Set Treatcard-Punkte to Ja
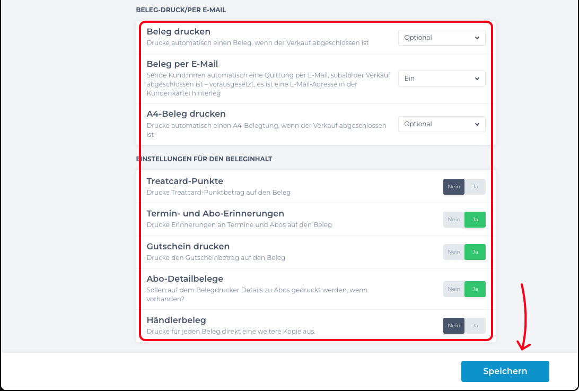This screenshot has width=579, height=391. click(x=475, y=187)
